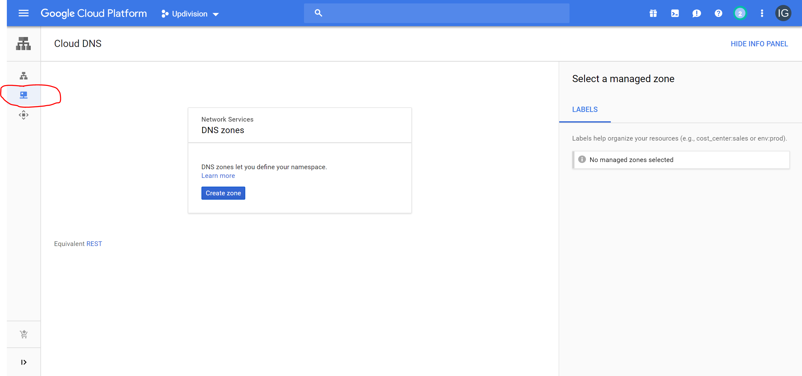Viewport: 802px width, 376px height.
Task: Activate Cloud Shell terminal icon
Action: (x=675, y=13)
